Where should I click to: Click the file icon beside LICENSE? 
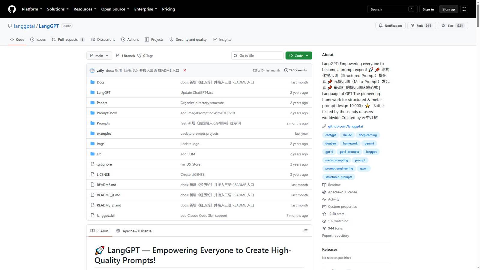(92, 174)
